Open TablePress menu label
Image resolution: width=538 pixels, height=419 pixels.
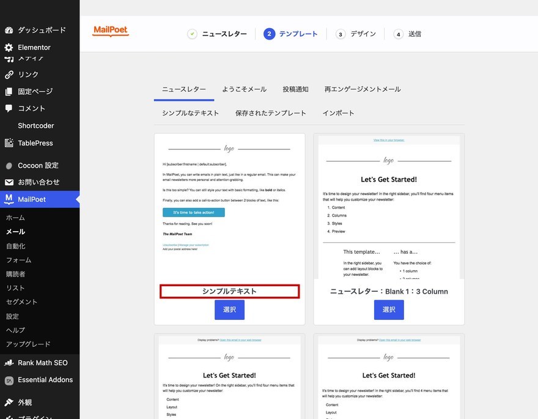coord(35,143)
